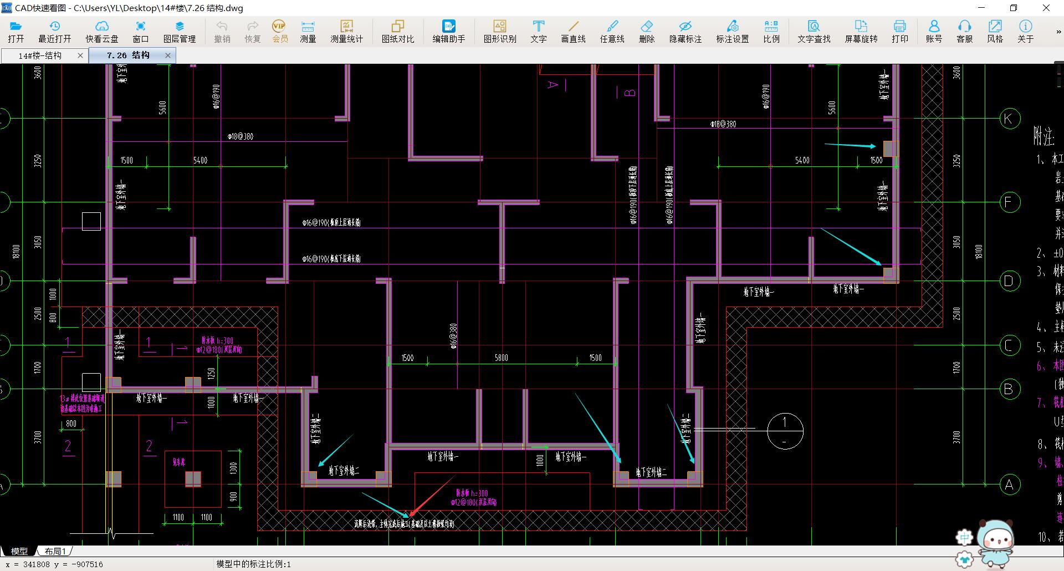The width and height of the screenshot is (1064, 571).
Task: Open the 比例 scale settings
Action: coord(771,31)
